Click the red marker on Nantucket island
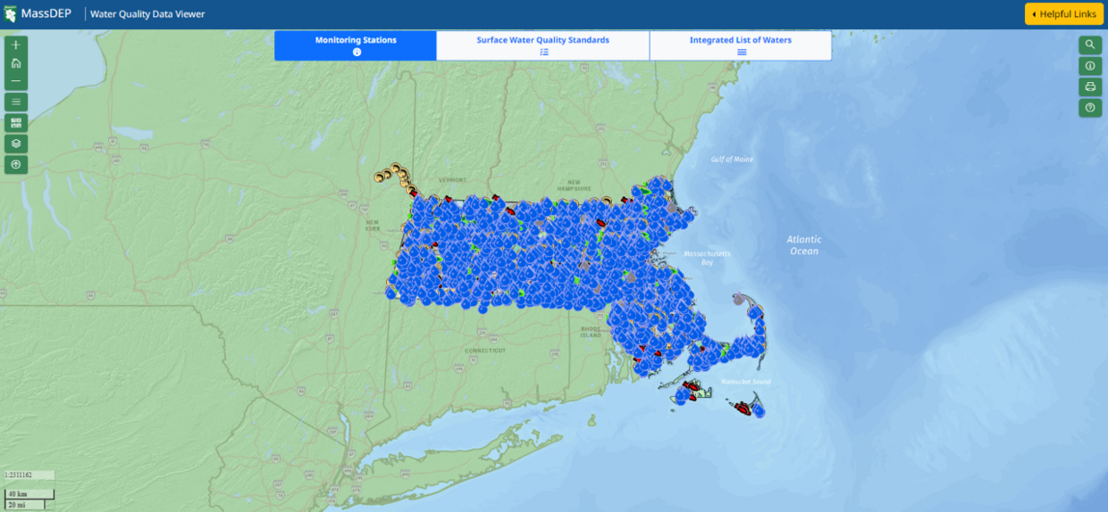The height and width of the screenshot is (512, 1108). (743, 409)
